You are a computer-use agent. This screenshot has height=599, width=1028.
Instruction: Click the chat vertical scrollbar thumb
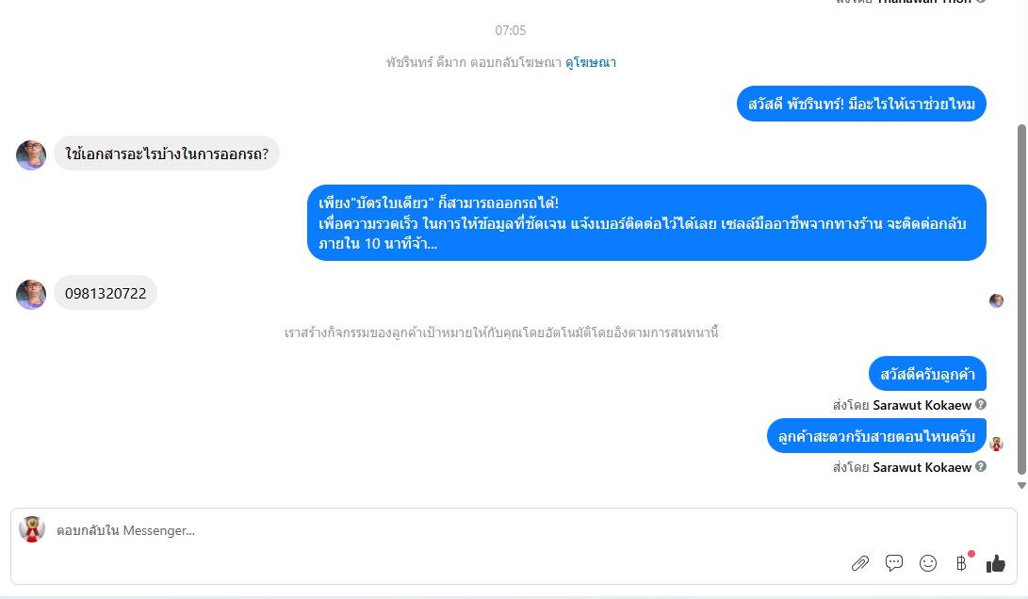click(x=1021, y=299)
